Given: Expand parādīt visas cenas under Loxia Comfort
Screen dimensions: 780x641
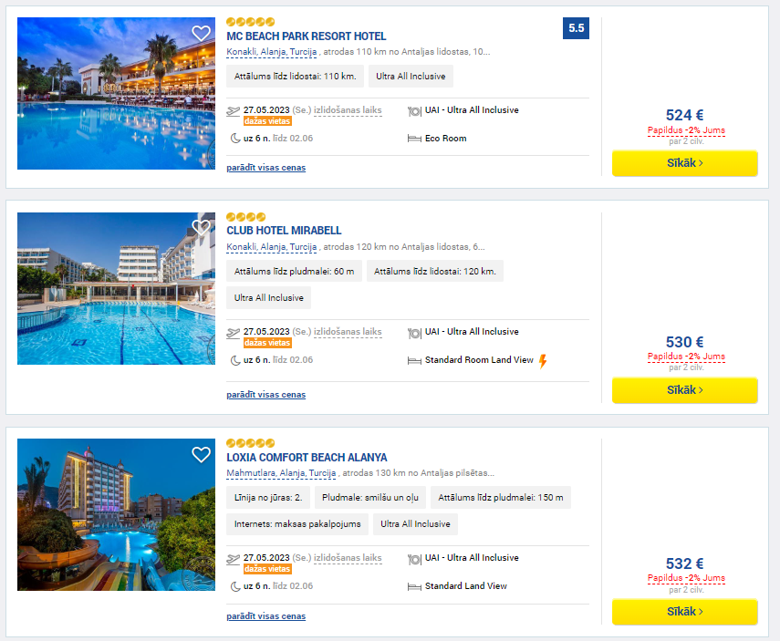Looking at the screenshot, I should (x=266, y=616).
